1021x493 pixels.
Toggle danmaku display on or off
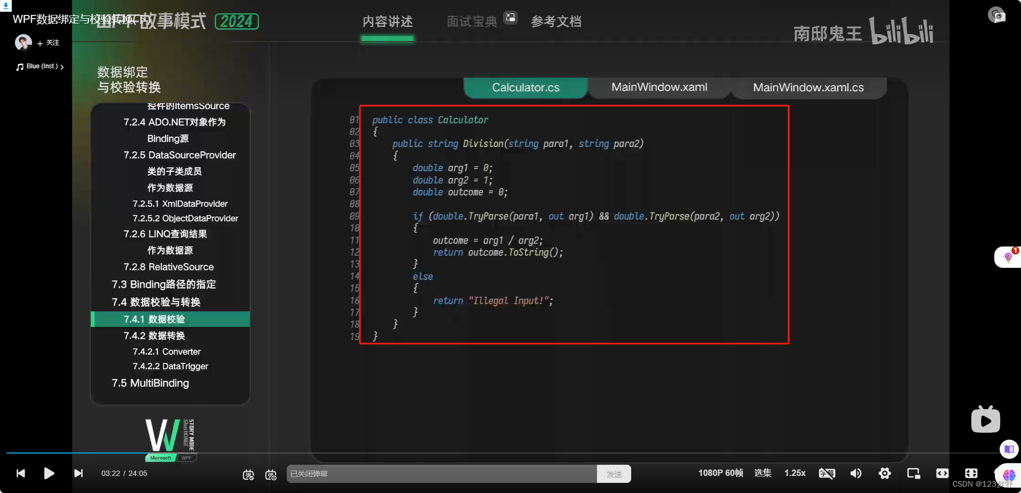[248, 474]
